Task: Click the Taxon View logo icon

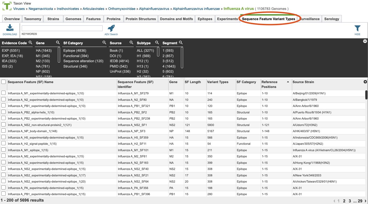Action: coord(7,6)
